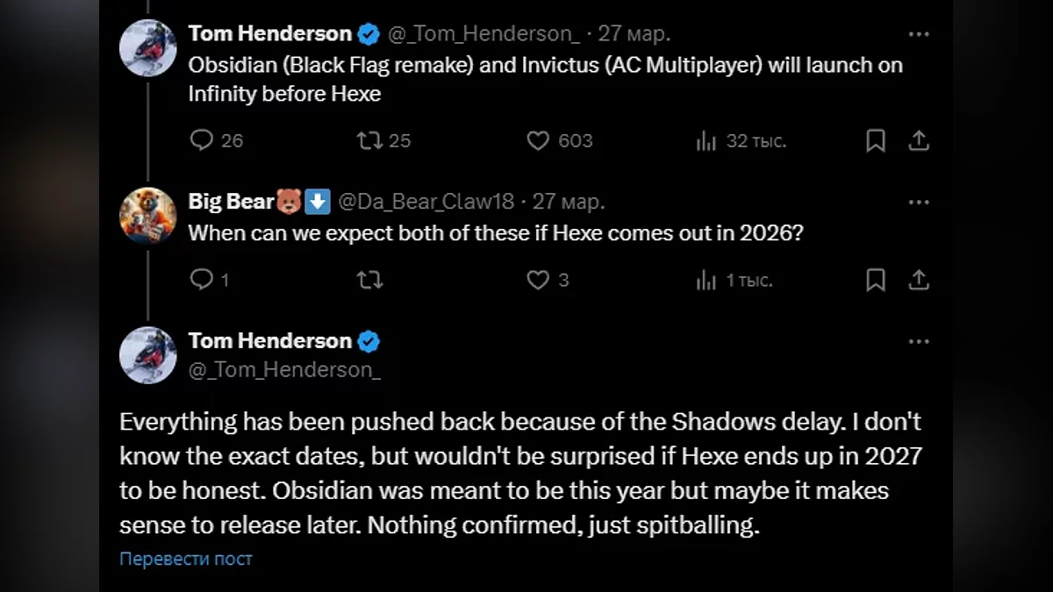Bookmark Tom Henderson's first post

click(875, 140)
